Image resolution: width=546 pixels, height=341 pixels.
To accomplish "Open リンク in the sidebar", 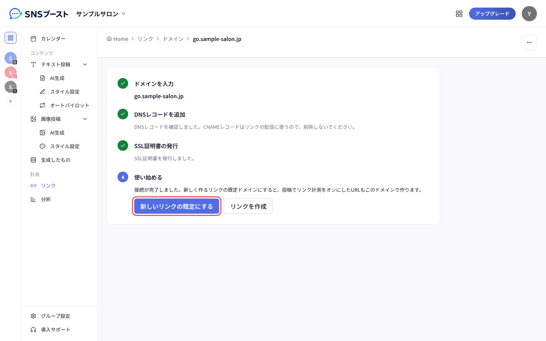I will click(x=59, y=186).
